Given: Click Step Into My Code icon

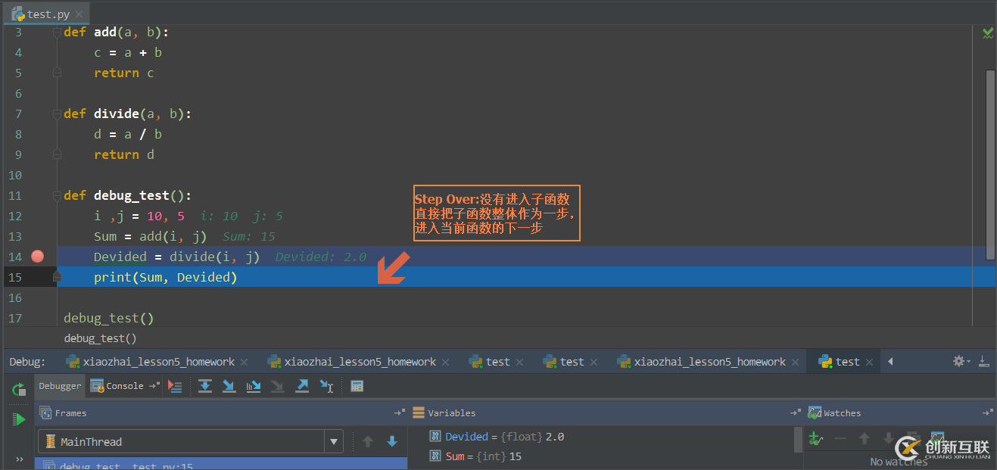Looking at the screenshot, I should tap(254, 386).
